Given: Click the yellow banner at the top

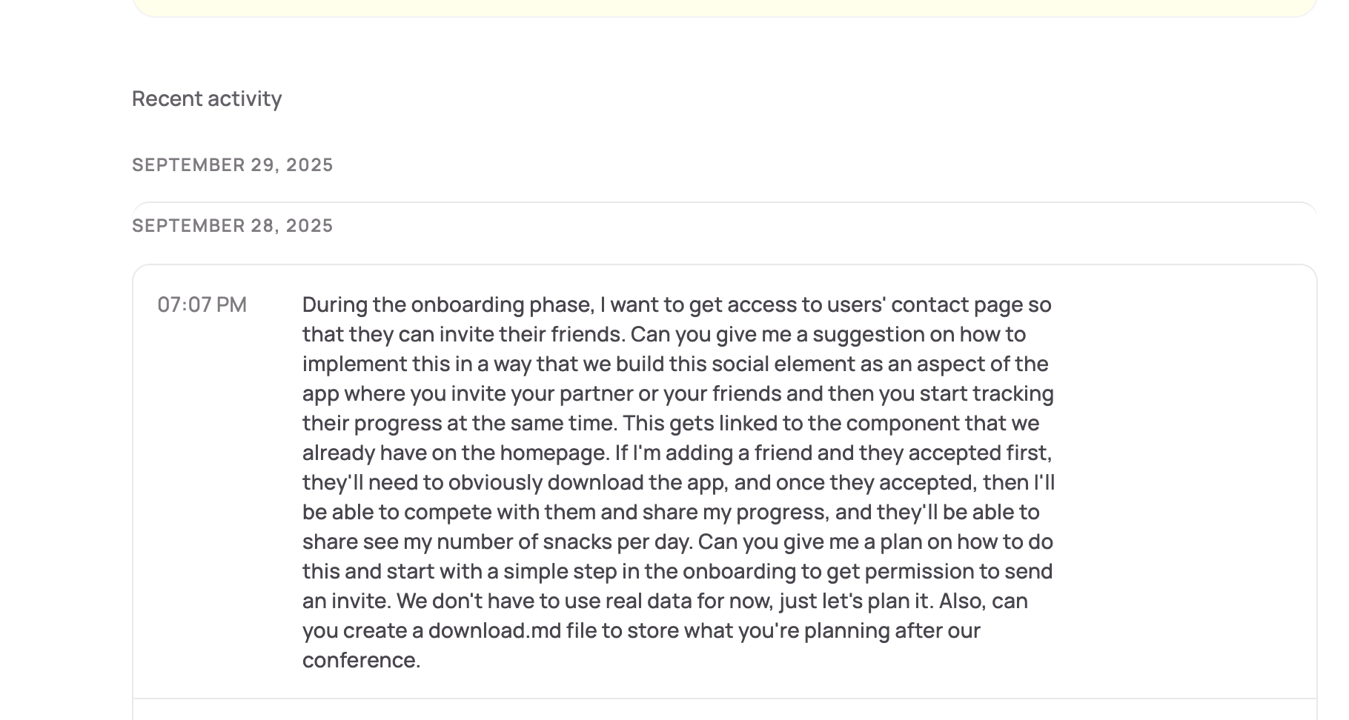Looking at the screenshot, I should point(723,7).
